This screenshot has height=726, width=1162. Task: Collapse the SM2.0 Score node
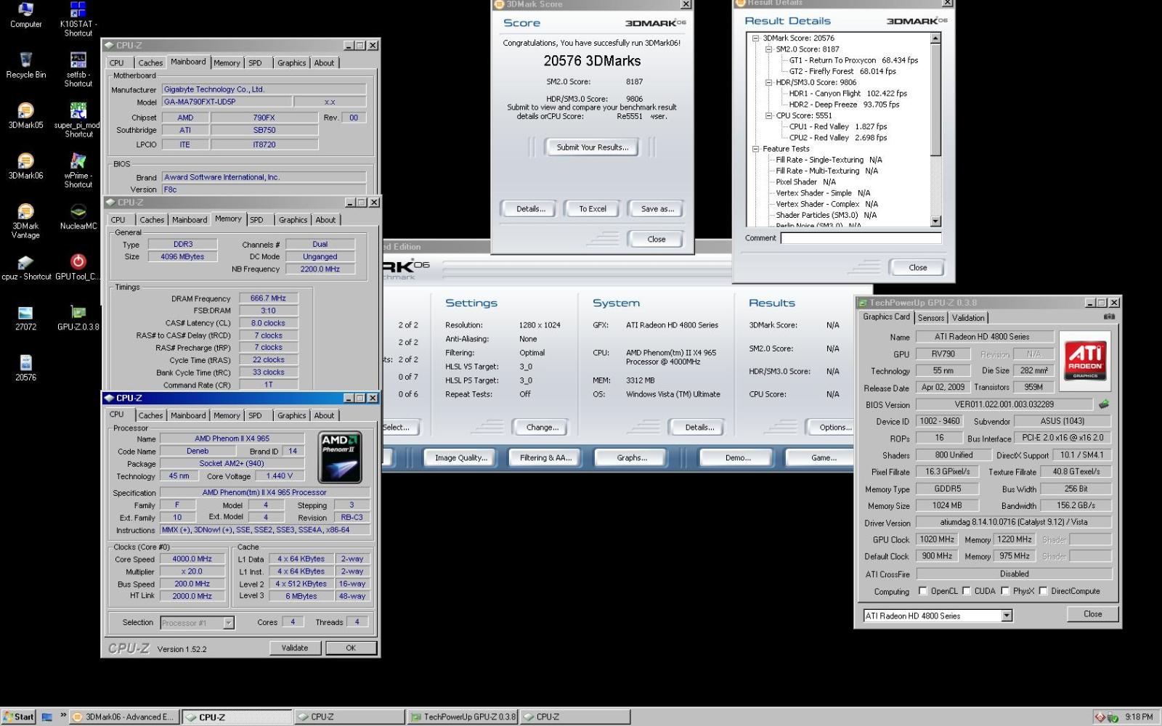(x=768, y=49)
